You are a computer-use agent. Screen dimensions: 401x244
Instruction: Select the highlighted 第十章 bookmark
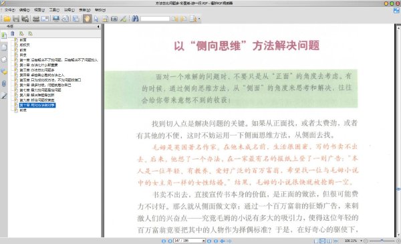point(37,105)
